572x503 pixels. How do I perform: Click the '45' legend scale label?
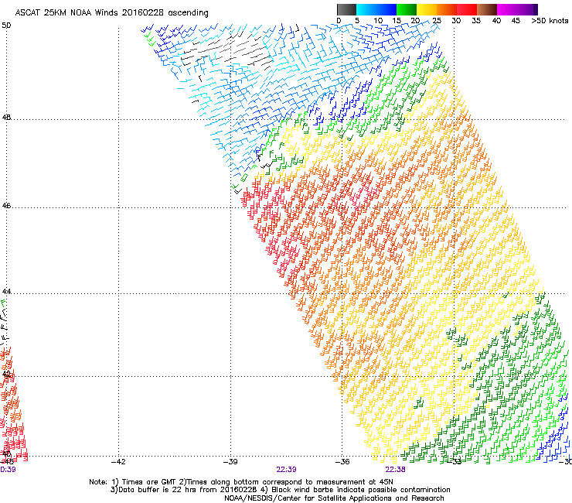516,21
